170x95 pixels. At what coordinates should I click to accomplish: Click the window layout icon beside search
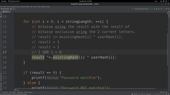(x=166, y=9)
